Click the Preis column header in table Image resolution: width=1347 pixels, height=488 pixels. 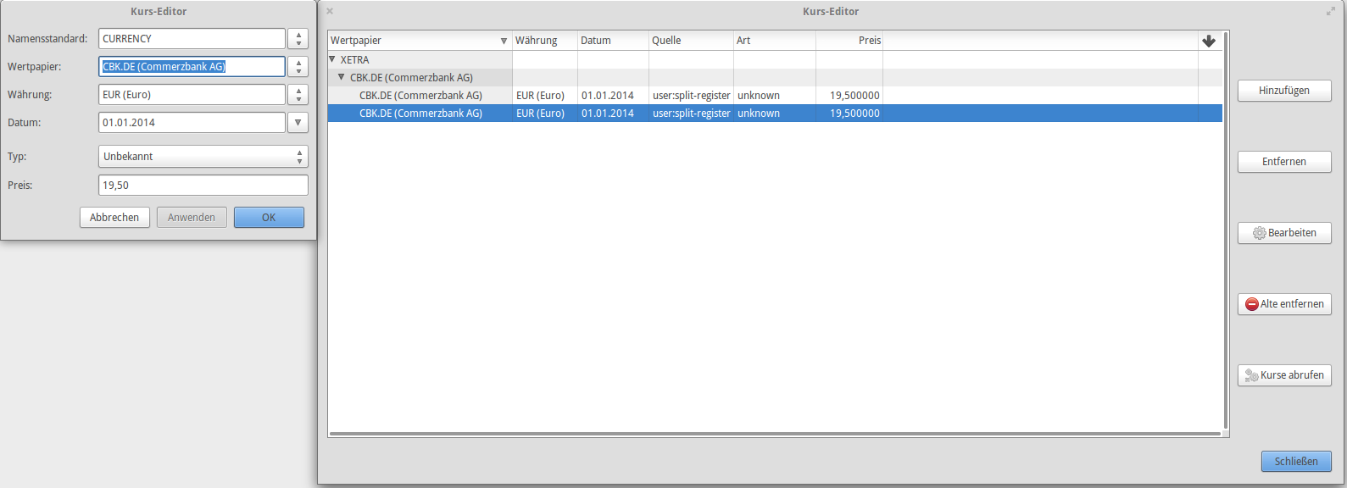[x=849, y=41]
